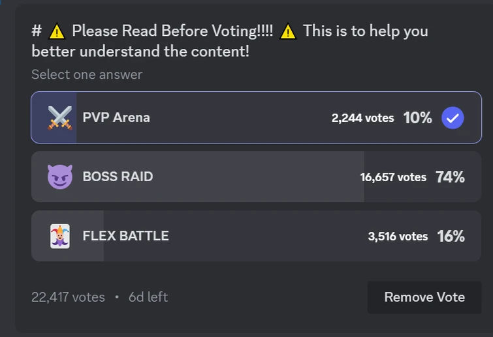Click the 74% result on BOSS RAID
This screenshot has height=337, width=493.
point(450,177)
